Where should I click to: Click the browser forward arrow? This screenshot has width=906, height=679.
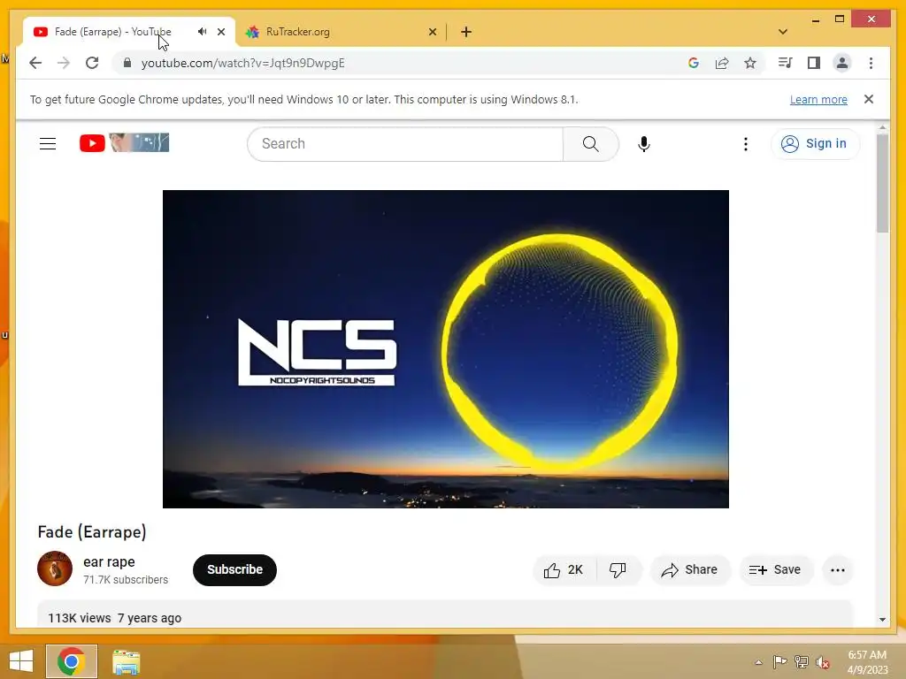tap(64, 63)
